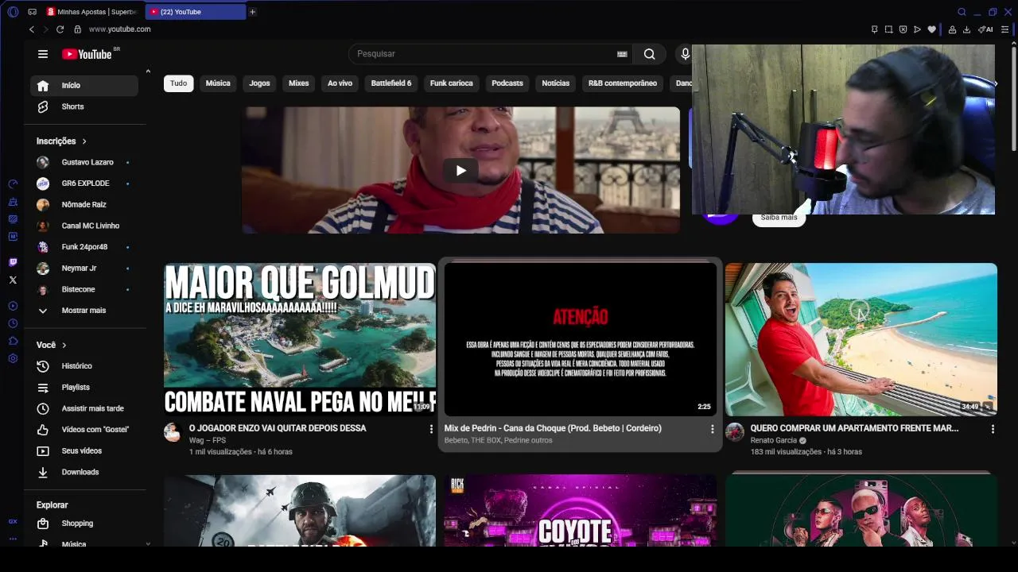The width and height of the screenshot is (1018, 572).
Task: Open X (Twitter) in the Opera sidebar
Action: coord(13,280)
